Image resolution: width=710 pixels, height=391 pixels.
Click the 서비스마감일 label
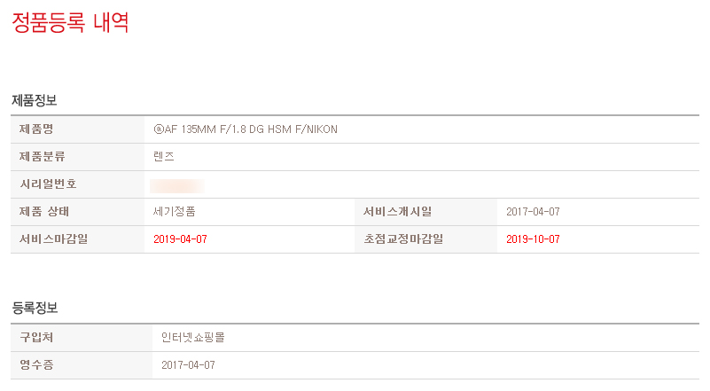[x=53, y=239]
